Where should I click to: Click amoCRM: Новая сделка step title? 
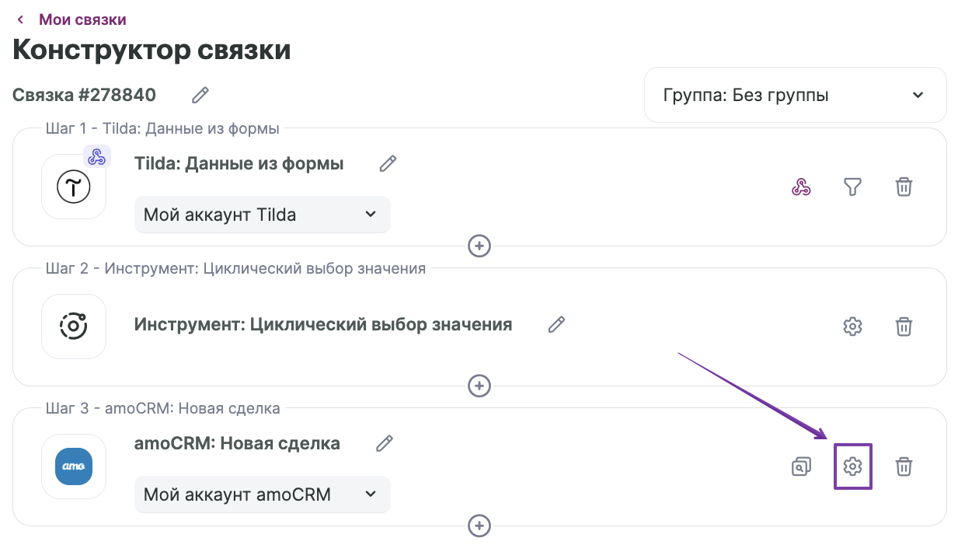coord(237,444)
